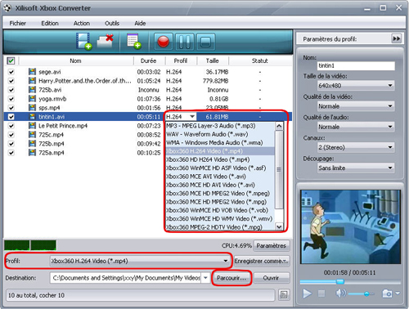Start conversion with the red record button
This screenshot has width=409, height=309.
pyautogui.click(x=163, y=42)
